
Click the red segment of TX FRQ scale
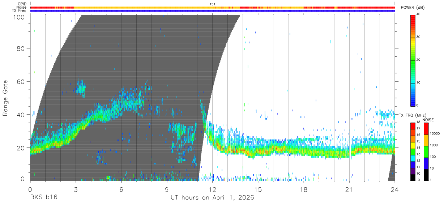(x=413, y=126)
